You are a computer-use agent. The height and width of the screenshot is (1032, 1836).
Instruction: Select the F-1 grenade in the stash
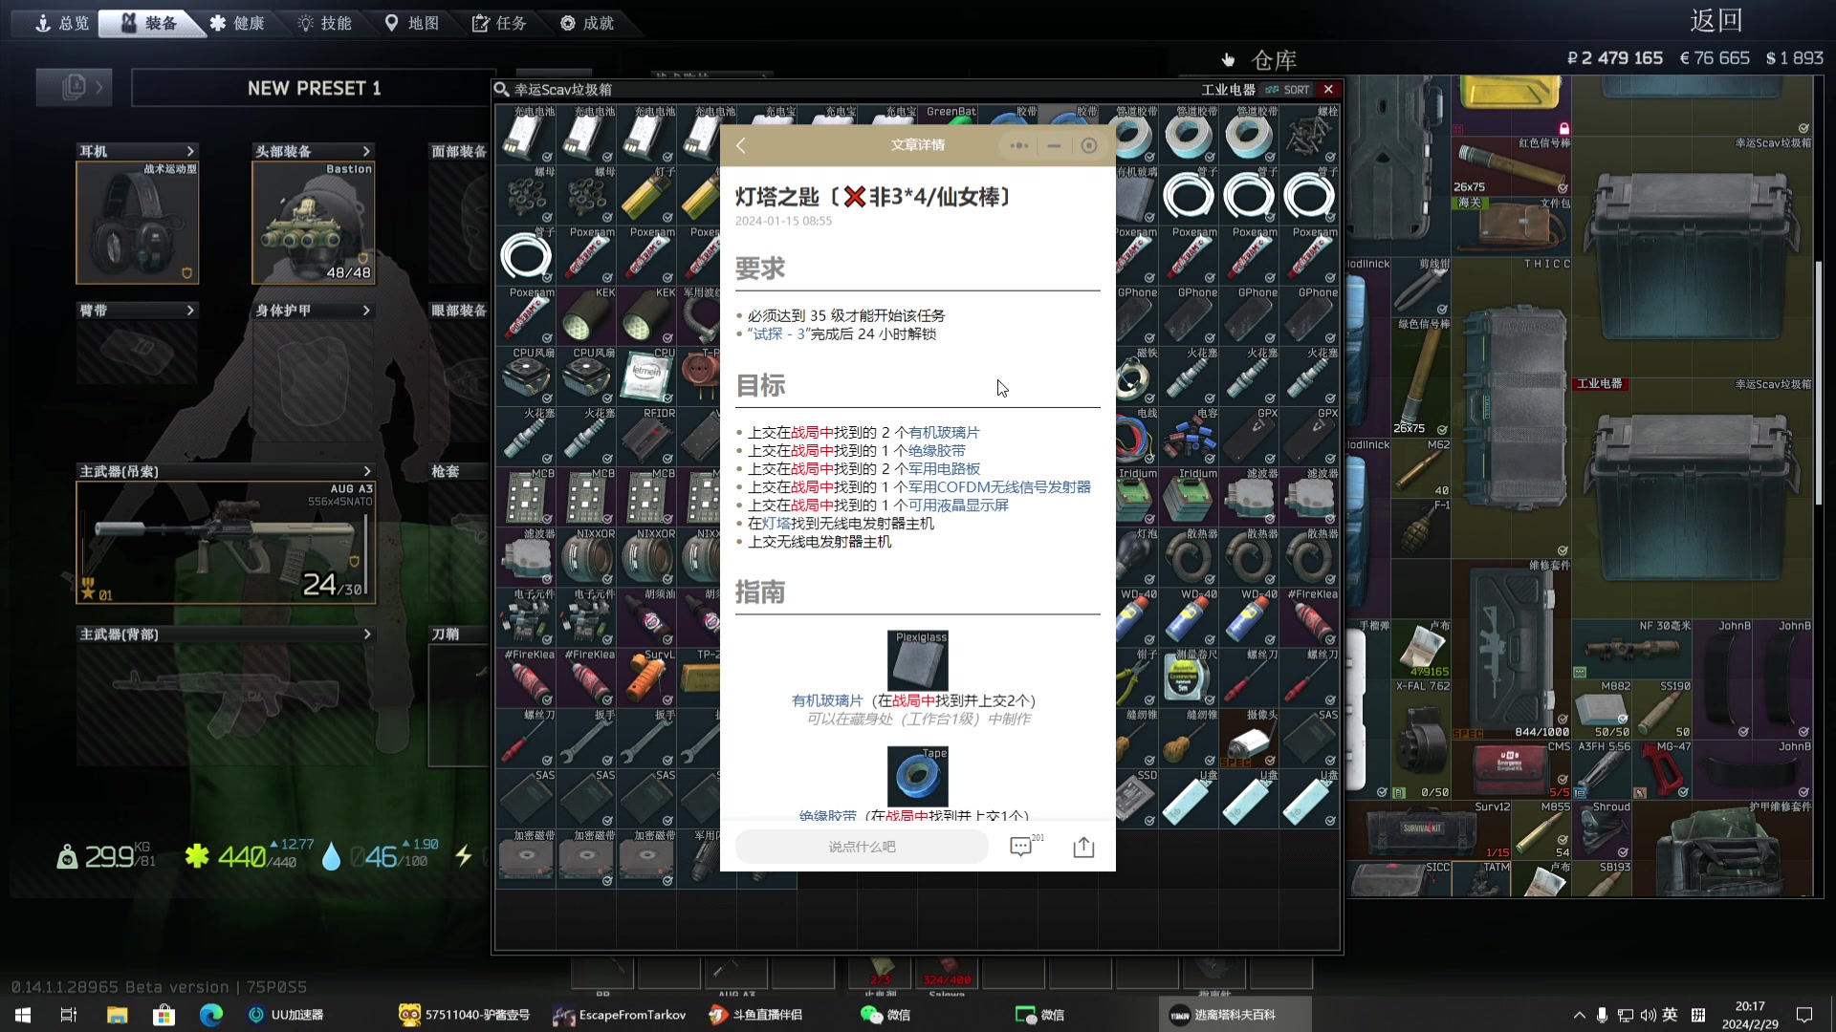(1421, 527)
